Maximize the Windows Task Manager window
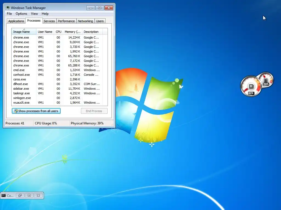This screenshot has width=281, height=210. coord(100,8)
